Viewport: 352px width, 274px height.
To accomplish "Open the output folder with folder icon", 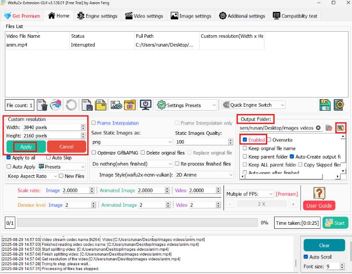I will coord(329,128).
